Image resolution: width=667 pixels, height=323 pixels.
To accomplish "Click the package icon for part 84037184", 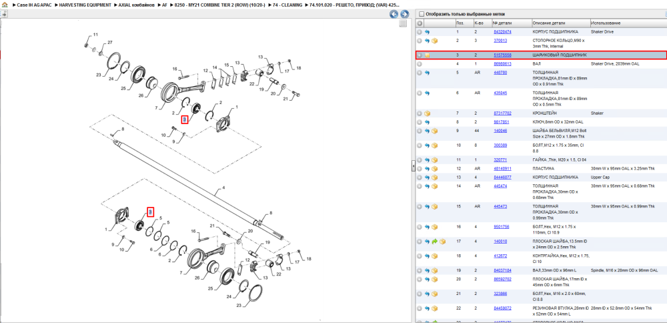I will click(x=435, y=271).
